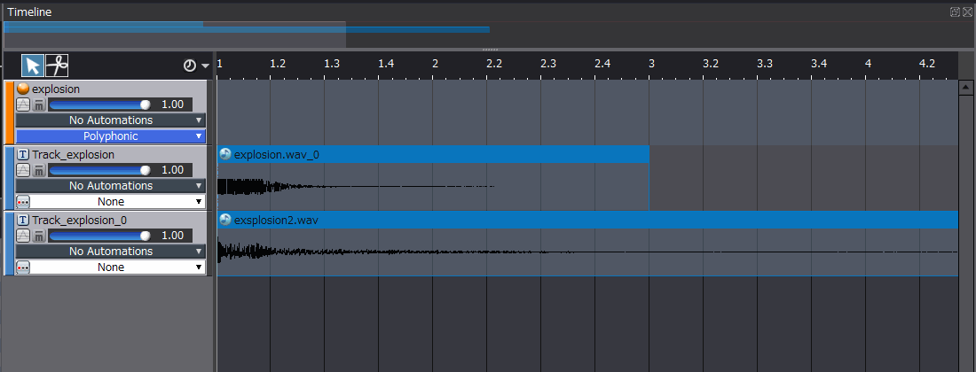Click explosion cue 1.00 volume value
This screenshot has height=372, width=976.
[172, 105]
